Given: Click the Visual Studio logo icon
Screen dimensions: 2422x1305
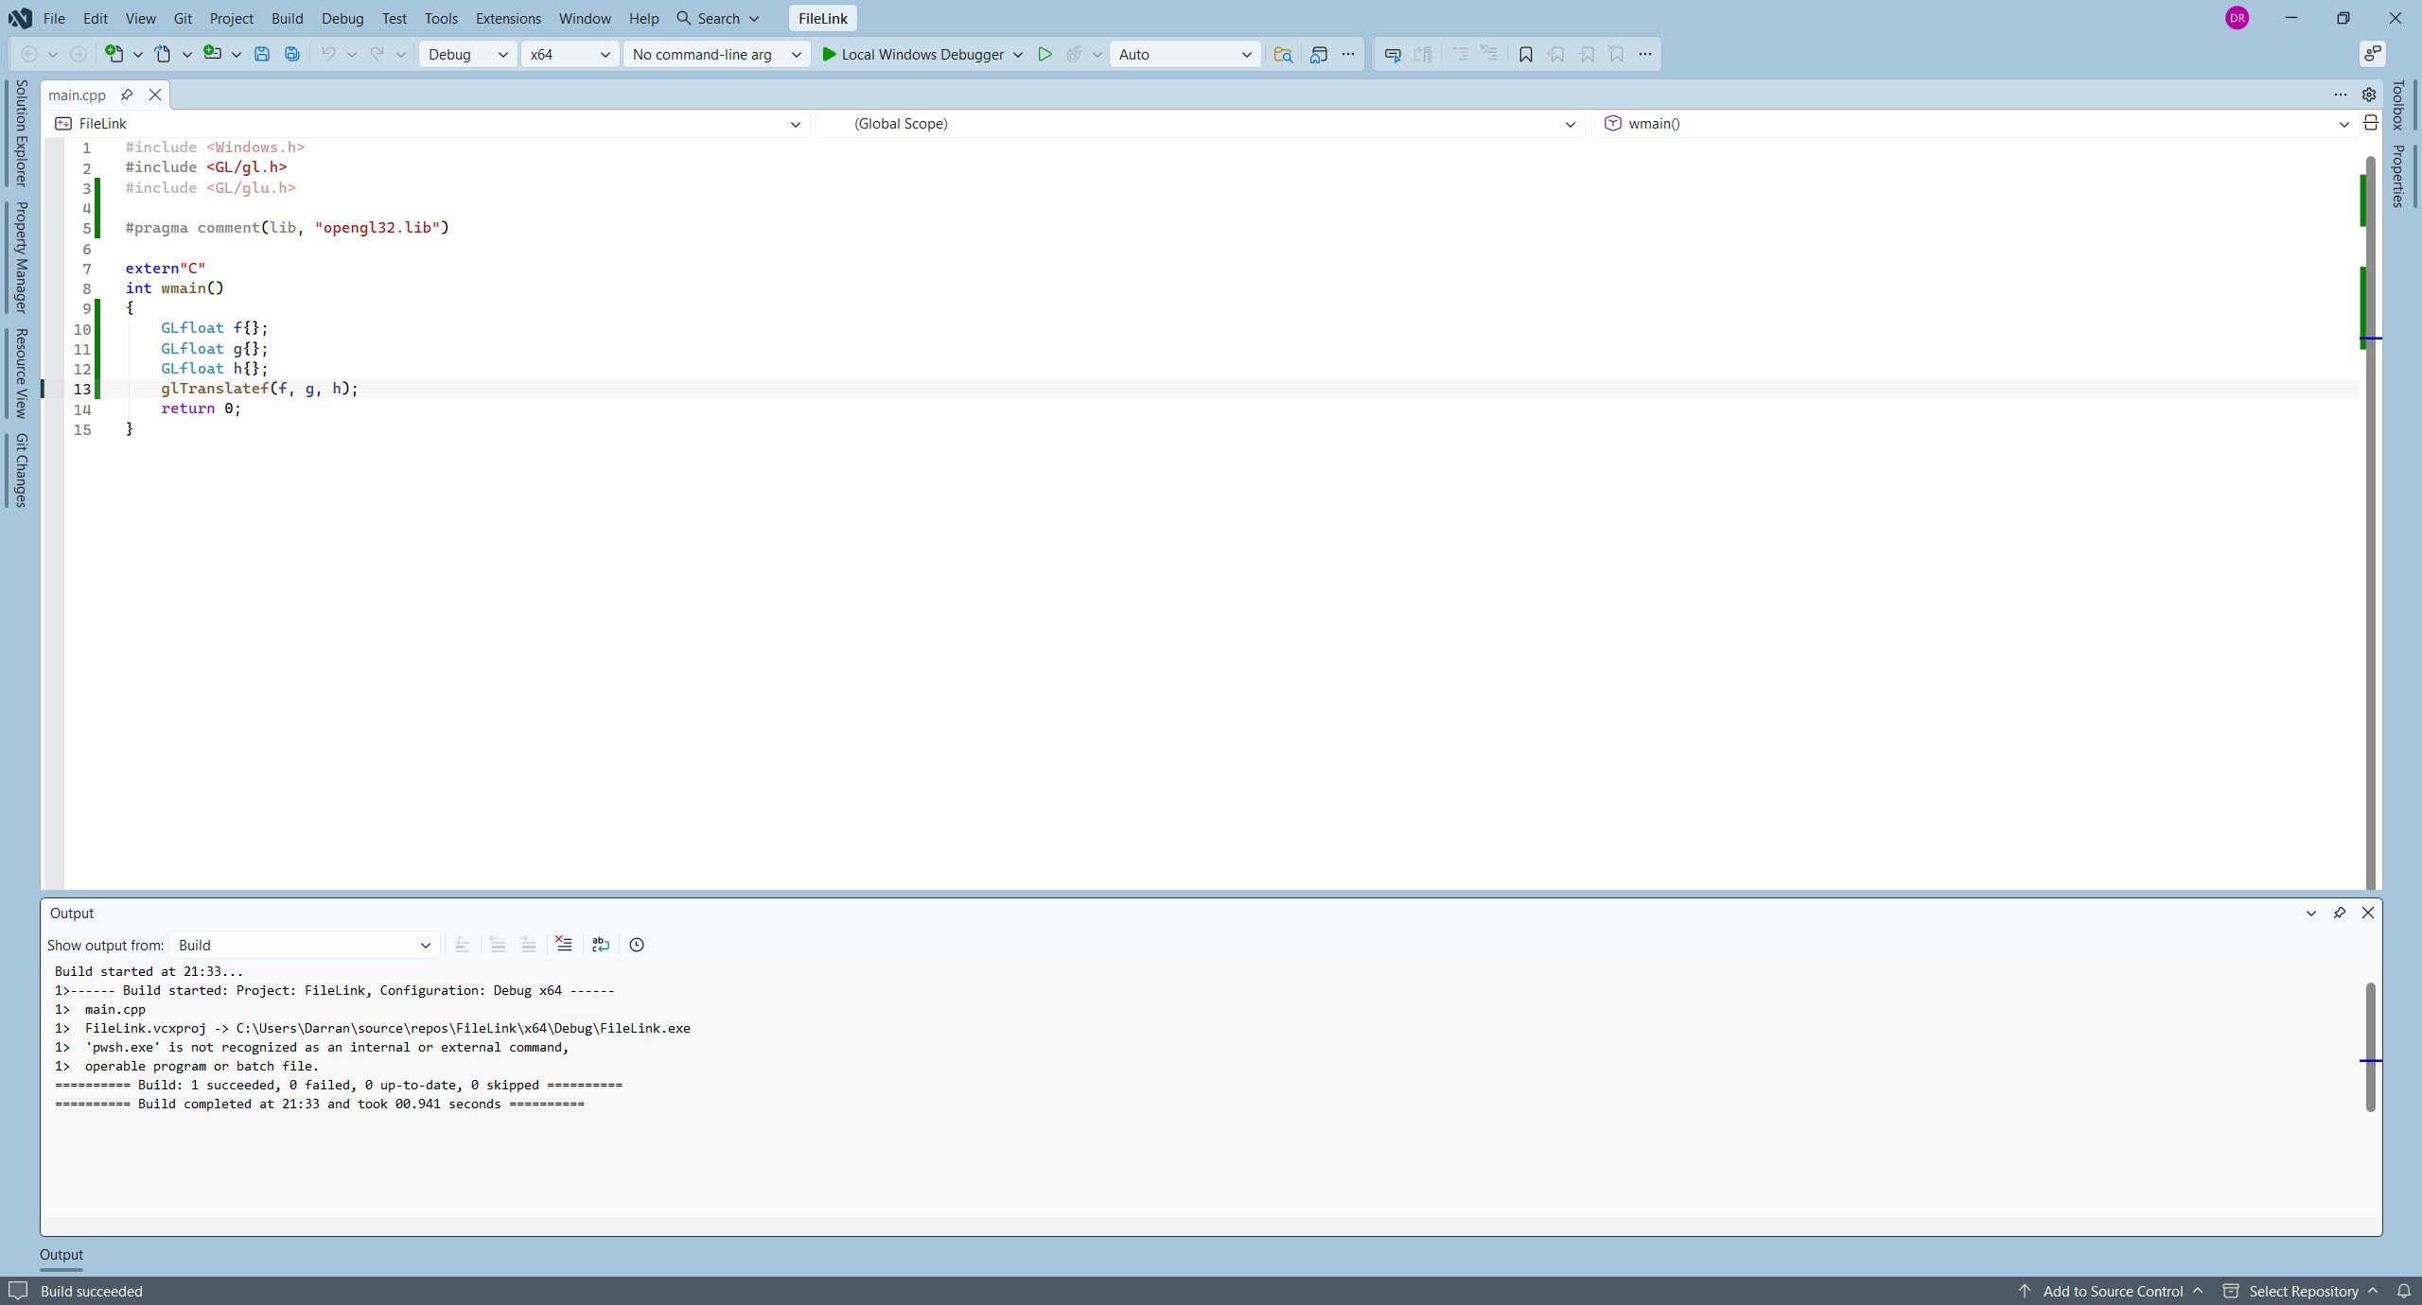Looking at the screenshot, I should click(20, 18).
